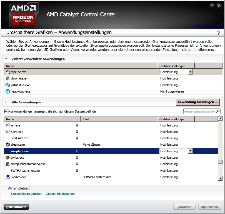Click the virtualdub.exe application icon

click(7, 85)
